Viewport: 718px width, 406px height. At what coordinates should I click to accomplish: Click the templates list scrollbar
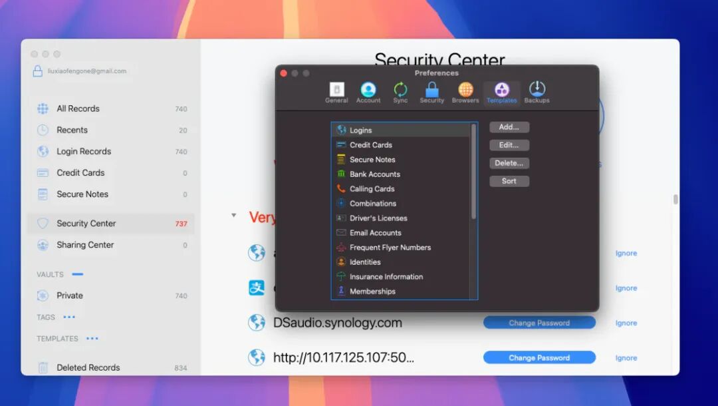click(473, 171)
